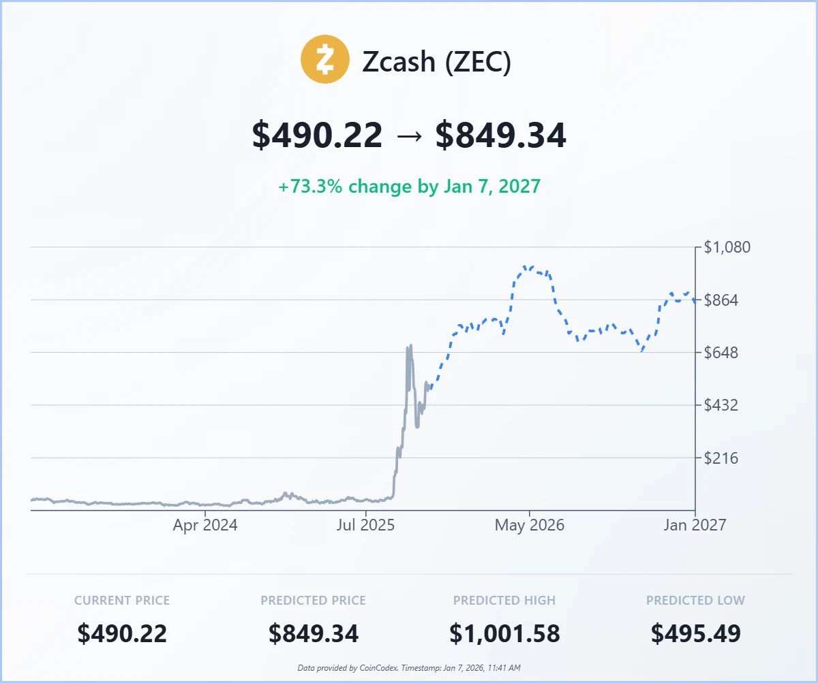Select the Predicted Price stat value
The width and height of the screenshot is (818, 683).
click(313, 633)
